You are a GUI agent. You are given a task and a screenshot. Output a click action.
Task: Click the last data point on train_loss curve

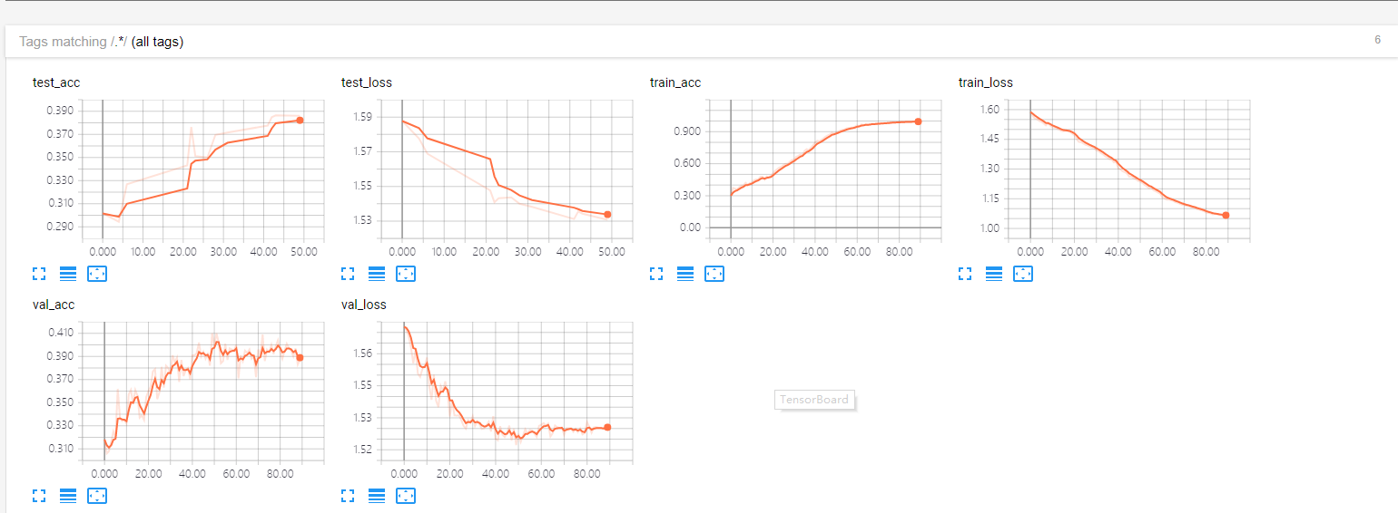tap(1226, 215)
